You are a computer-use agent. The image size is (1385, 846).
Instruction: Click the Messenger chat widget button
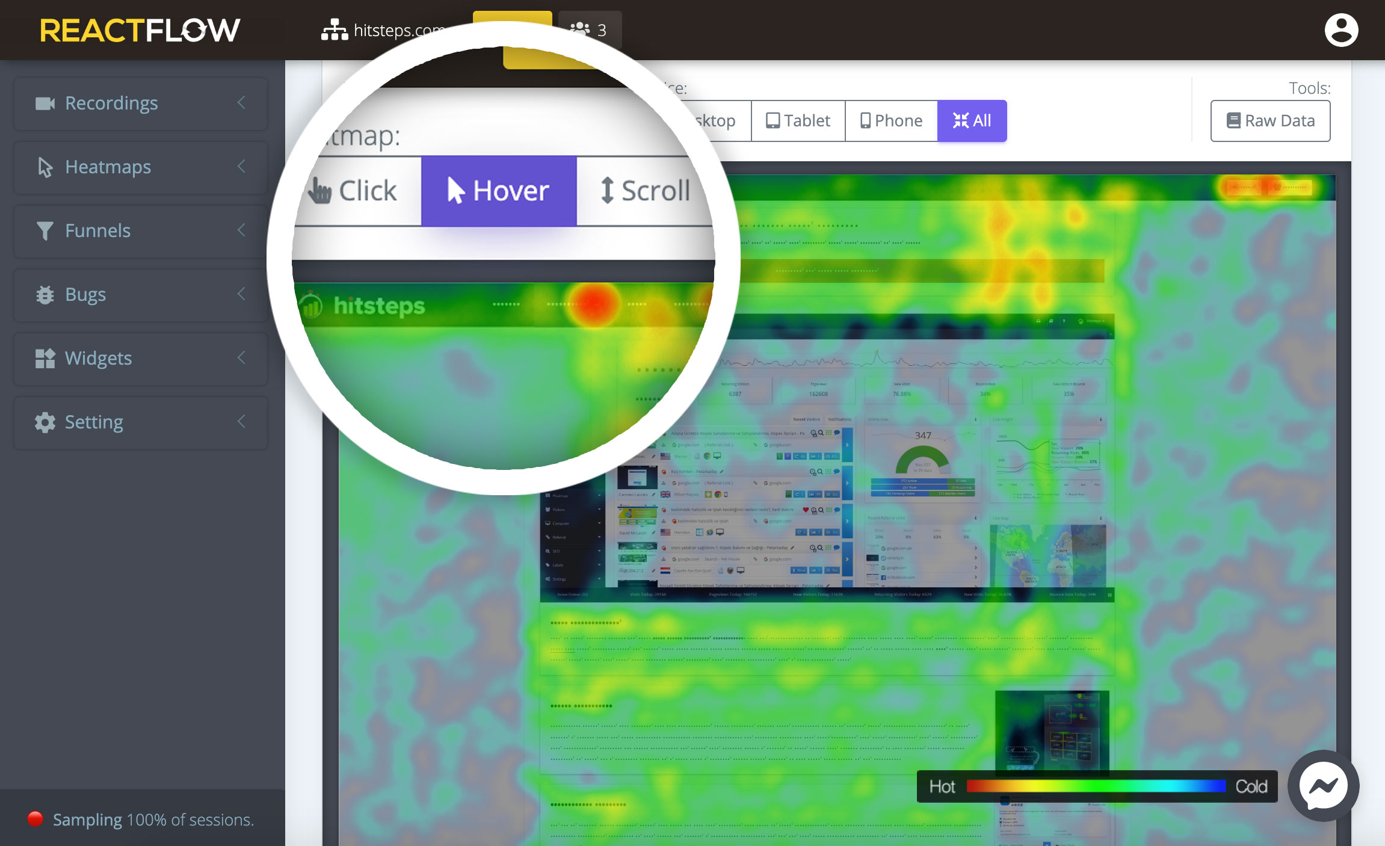pos(1325,786)
